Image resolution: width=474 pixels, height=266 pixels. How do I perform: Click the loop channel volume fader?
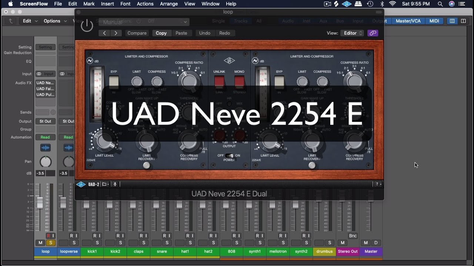(40, 202)
